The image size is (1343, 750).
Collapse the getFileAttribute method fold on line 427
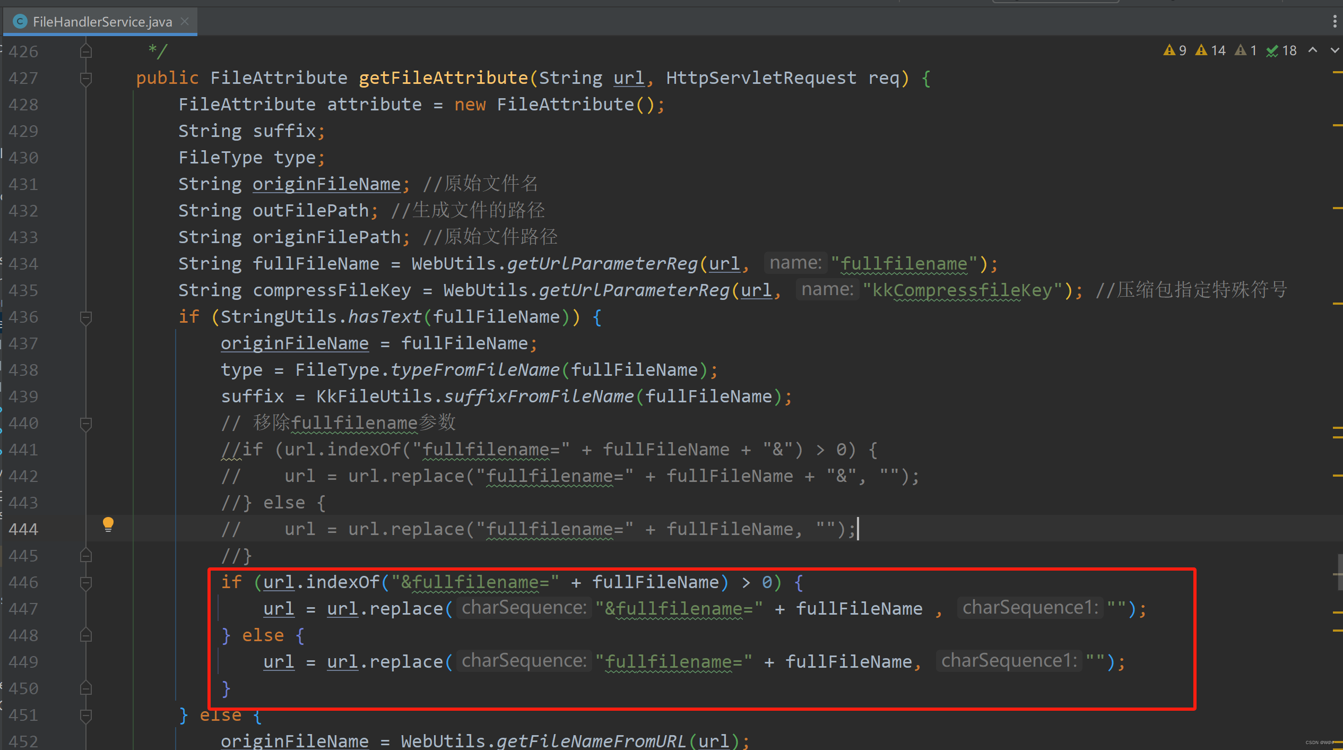85,79
